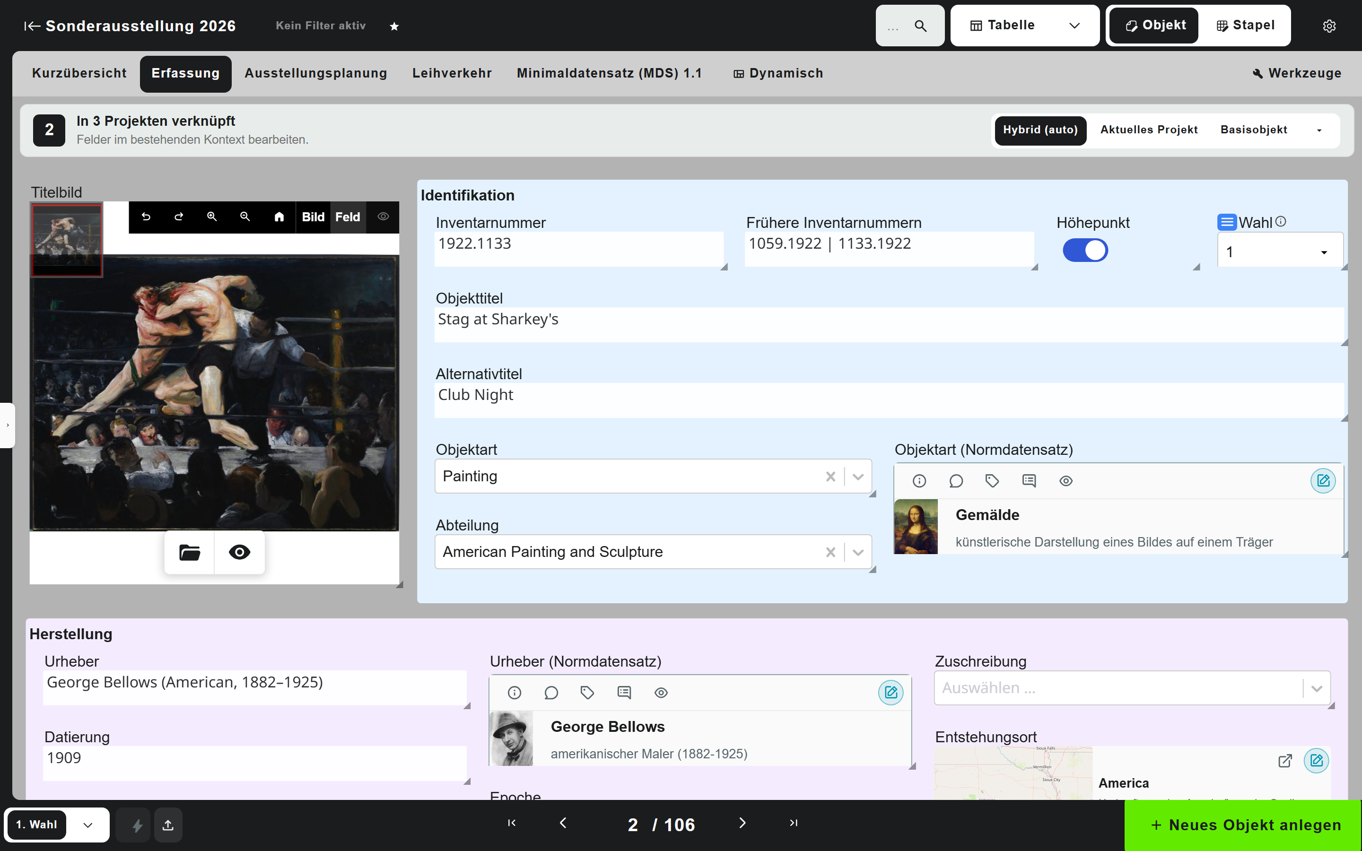Open the folder icon below the painting
Image resolution: width=1362 pixels, height=851 pixels.
tap(190, 552)
